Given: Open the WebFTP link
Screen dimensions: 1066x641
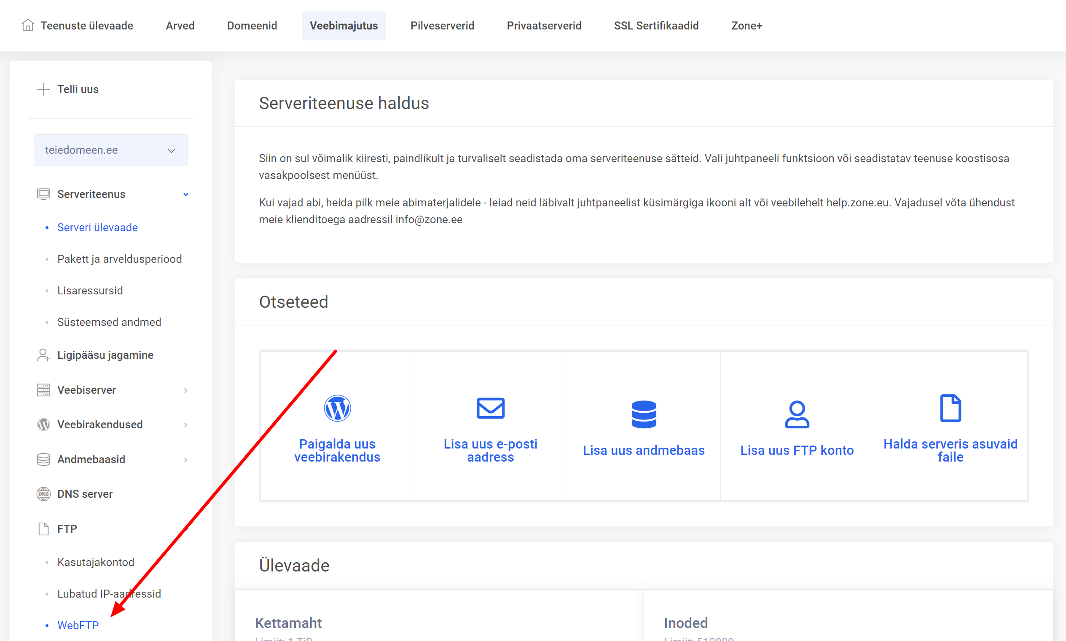Looking at the screenshot, I should 78,625.
